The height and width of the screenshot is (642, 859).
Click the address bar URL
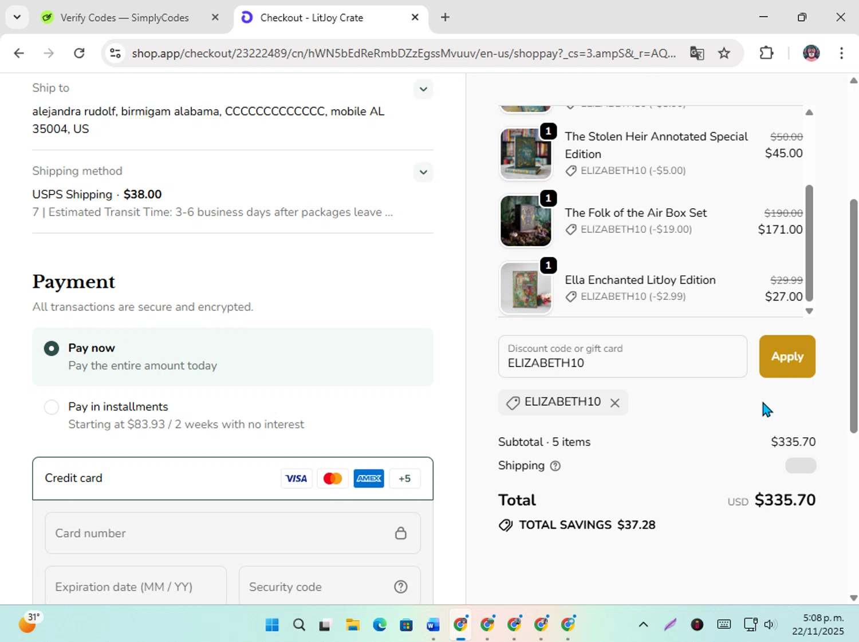(404, 53)
